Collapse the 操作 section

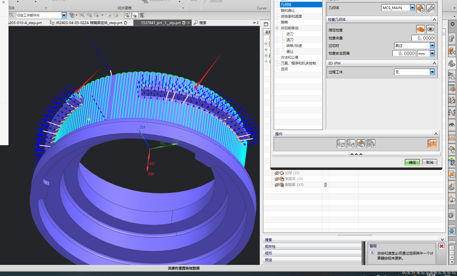436,134
